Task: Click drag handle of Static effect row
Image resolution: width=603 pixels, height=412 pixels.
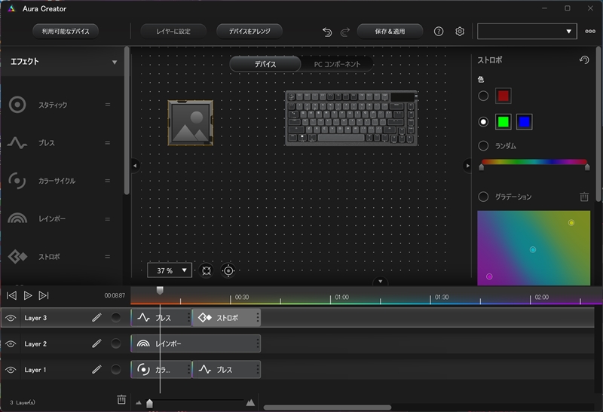Action: tap(108, 105)
